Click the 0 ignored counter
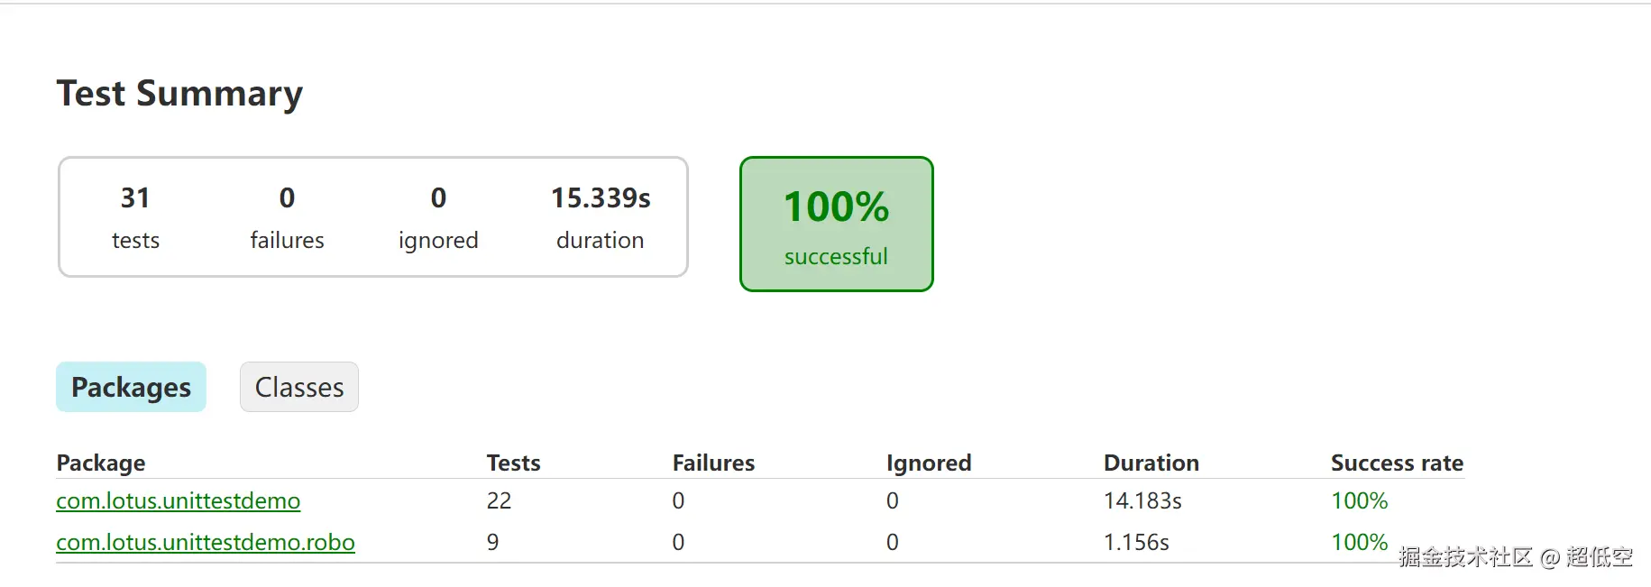This screenshot has height=587, width=1651. [x=438, y=216]
